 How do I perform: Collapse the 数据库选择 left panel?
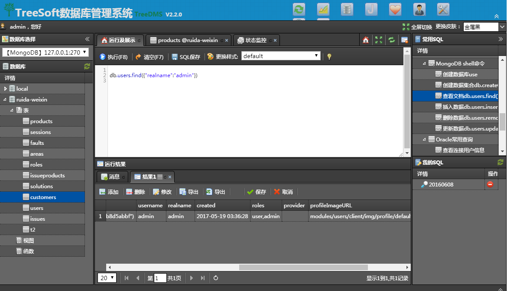point(87,39)
